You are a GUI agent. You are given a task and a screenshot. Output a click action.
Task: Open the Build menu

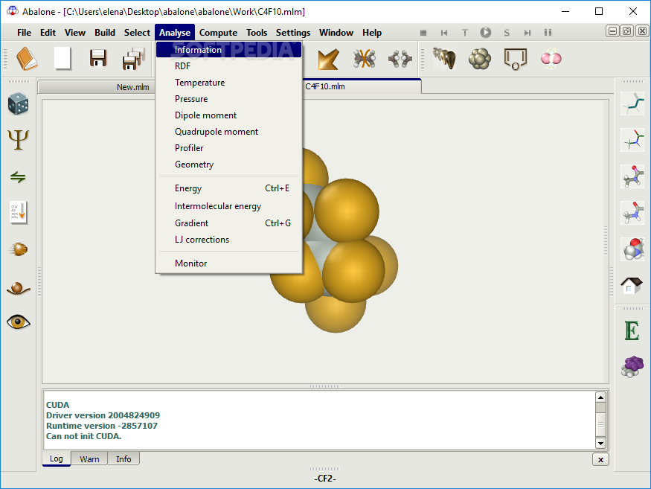coord(105,33)
